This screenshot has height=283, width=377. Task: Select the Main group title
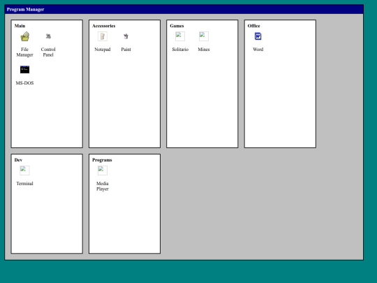pyautogui.click(x=20, y=26)
